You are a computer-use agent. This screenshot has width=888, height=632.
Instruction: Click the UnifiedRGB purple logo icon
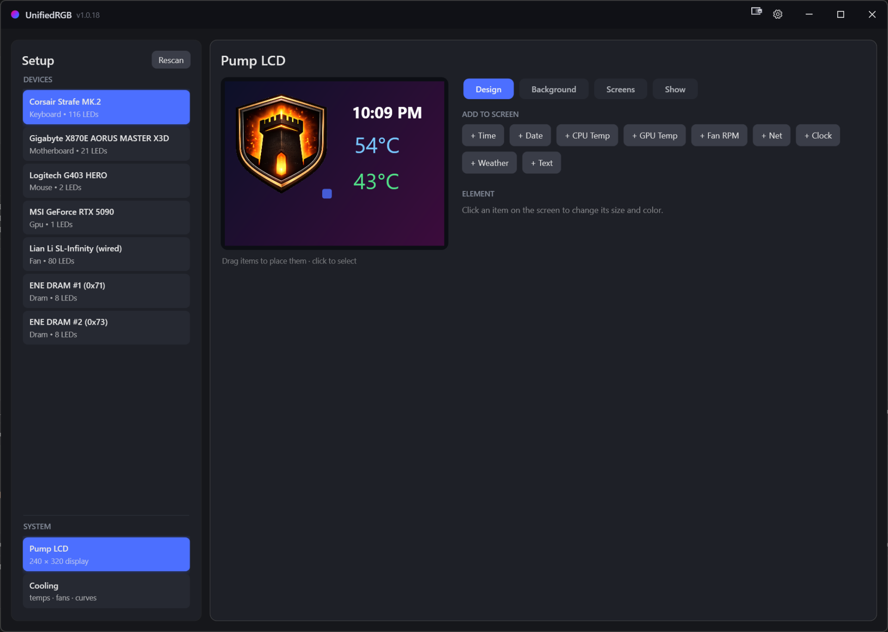[x=15, y=15]
